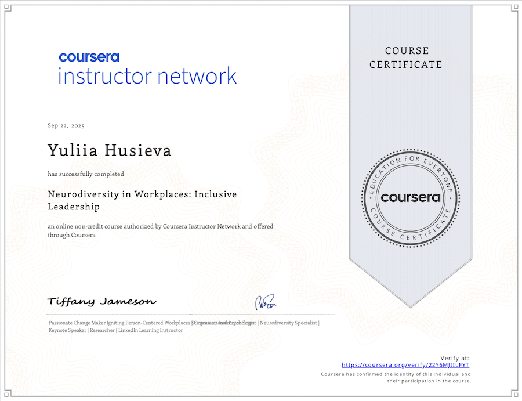Click the 'COURSE CERTIFICATE' ribbon heading
This screenshot has height=401, width=522.
click(x=405, y=57)
